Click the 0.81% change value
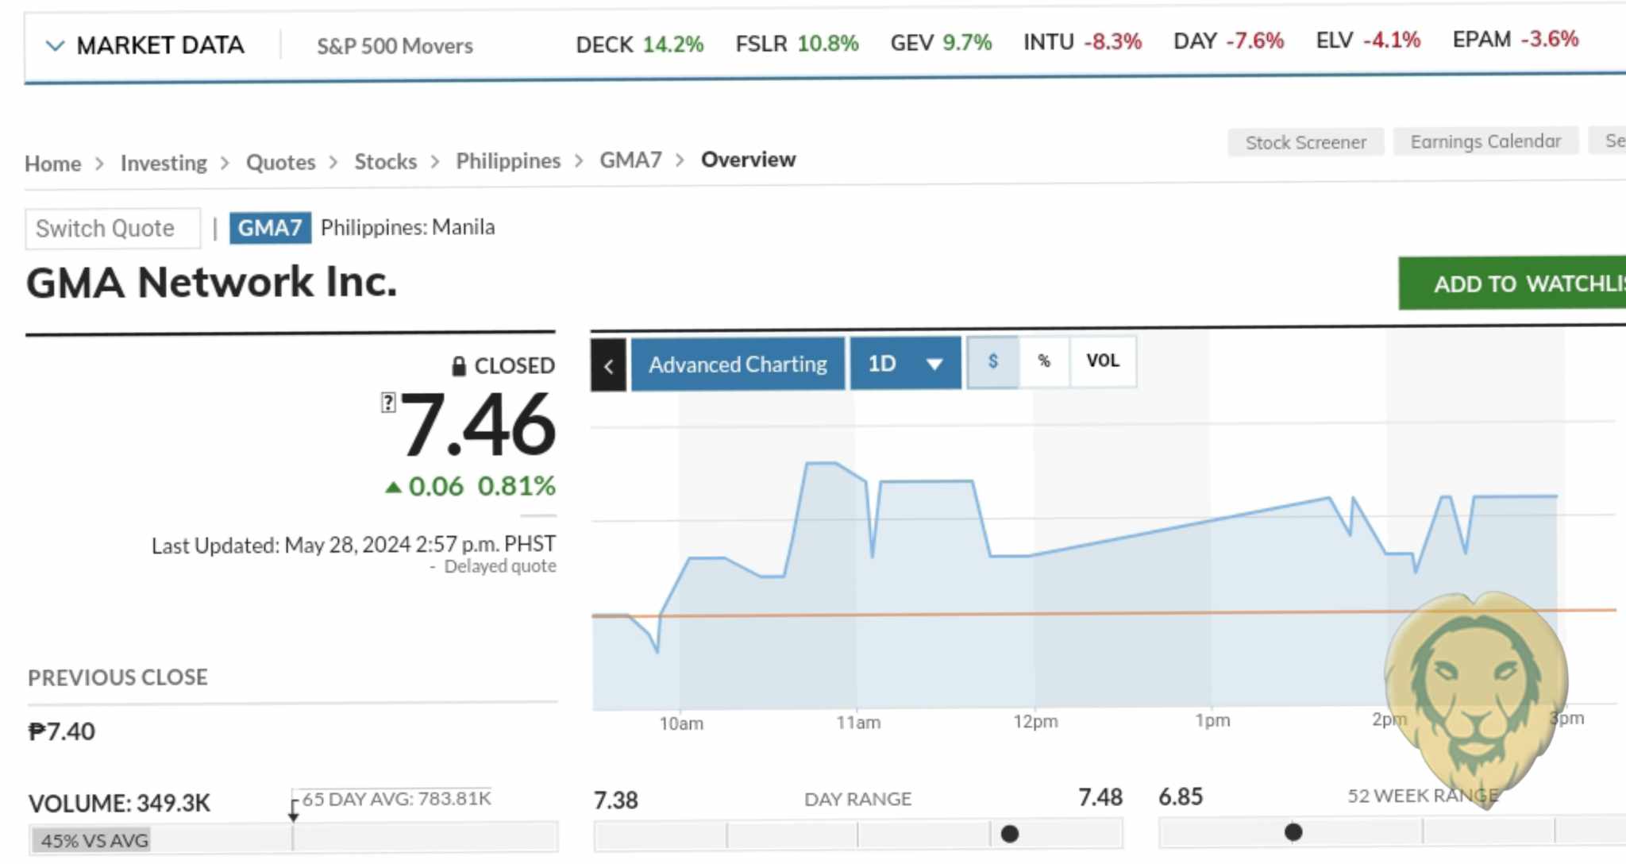This screenshot has height=864, width=1626. point(516,486)
